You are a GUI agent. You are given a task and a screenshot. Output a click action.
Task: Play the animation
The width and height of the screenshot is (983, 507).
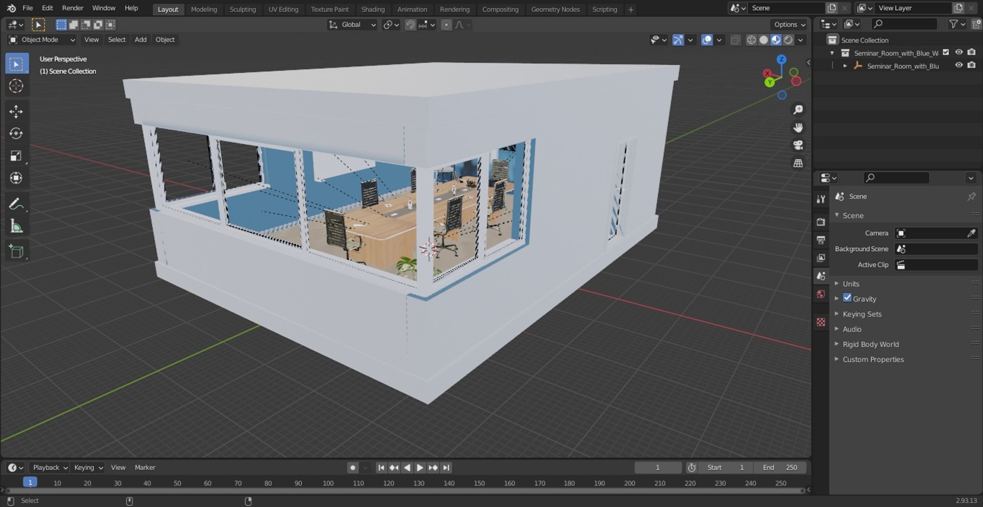coord(420,468)
